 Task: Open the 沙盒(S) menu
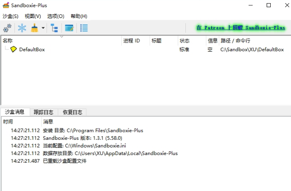click(10, 16)
